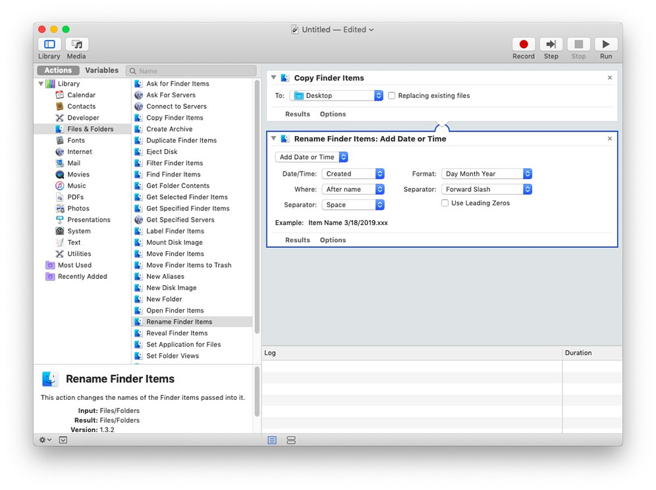Open the Desktop destination dropdown
This screenshot has height=490, width=656.
(x=337, y=95)
